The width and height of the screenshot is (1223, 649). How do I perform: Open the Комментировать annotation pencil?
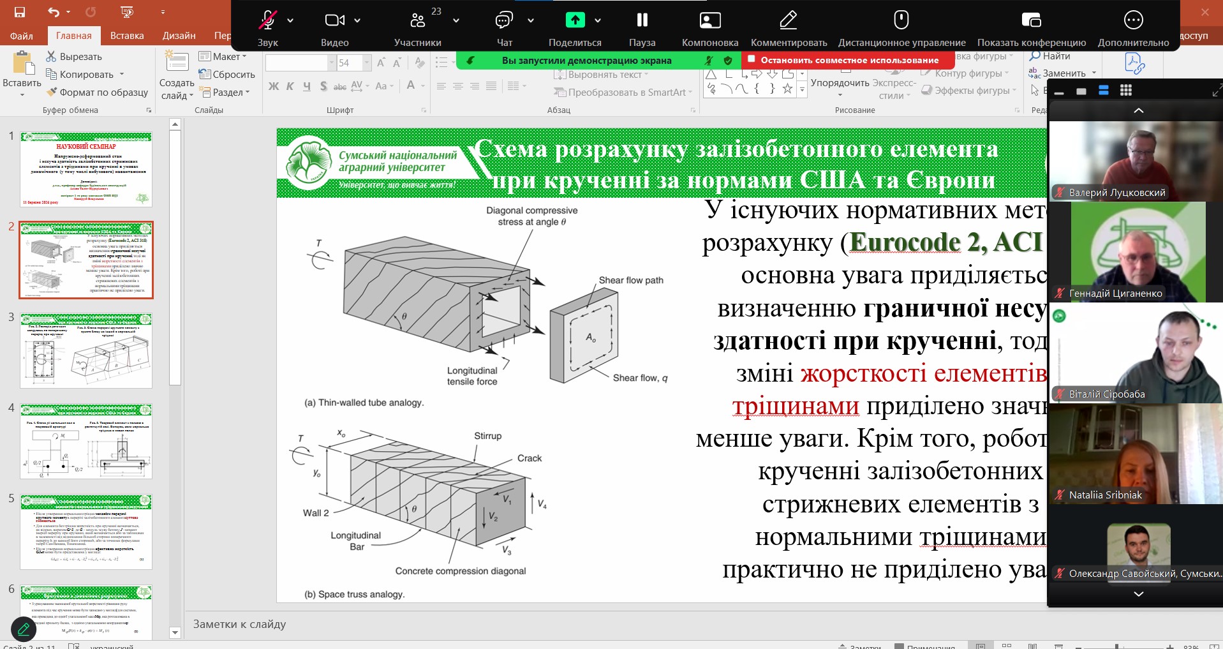tap(789, 21)
